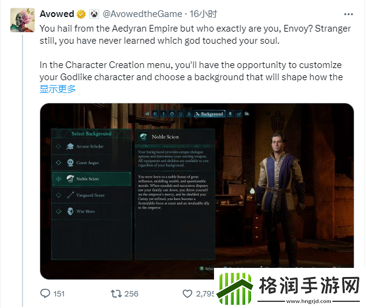Click the gold verified badge beside Avowed
Image resolution: width=366 pixels, height=308 pixels.
click(x=81, y=14)
